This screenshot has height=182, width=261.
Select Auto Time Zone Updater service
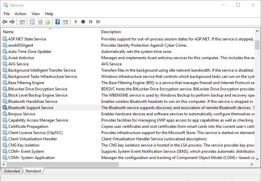click(30, 51)
